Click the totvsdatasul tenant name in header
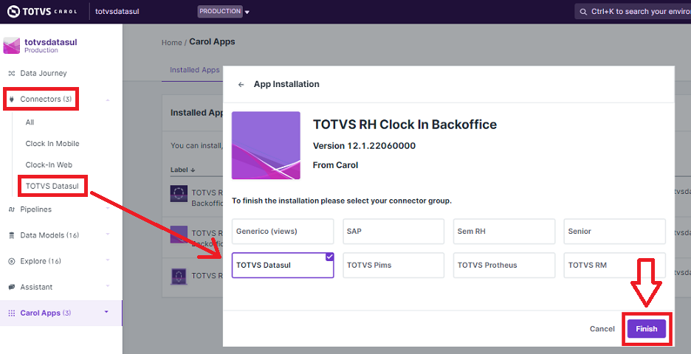Image resolution: width=691 pixels, height=354 pixels. (x=117, y=12)
